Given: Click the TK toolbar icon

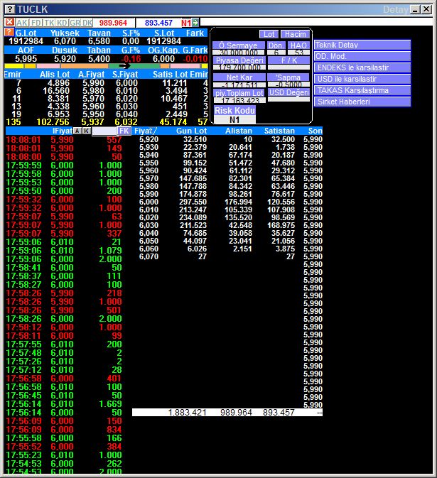Looking at the screenshot, I should point(49,23).
